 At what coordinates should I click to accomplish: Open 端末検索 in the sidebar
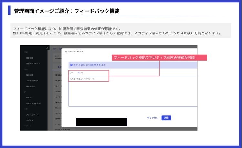[30, 75]
